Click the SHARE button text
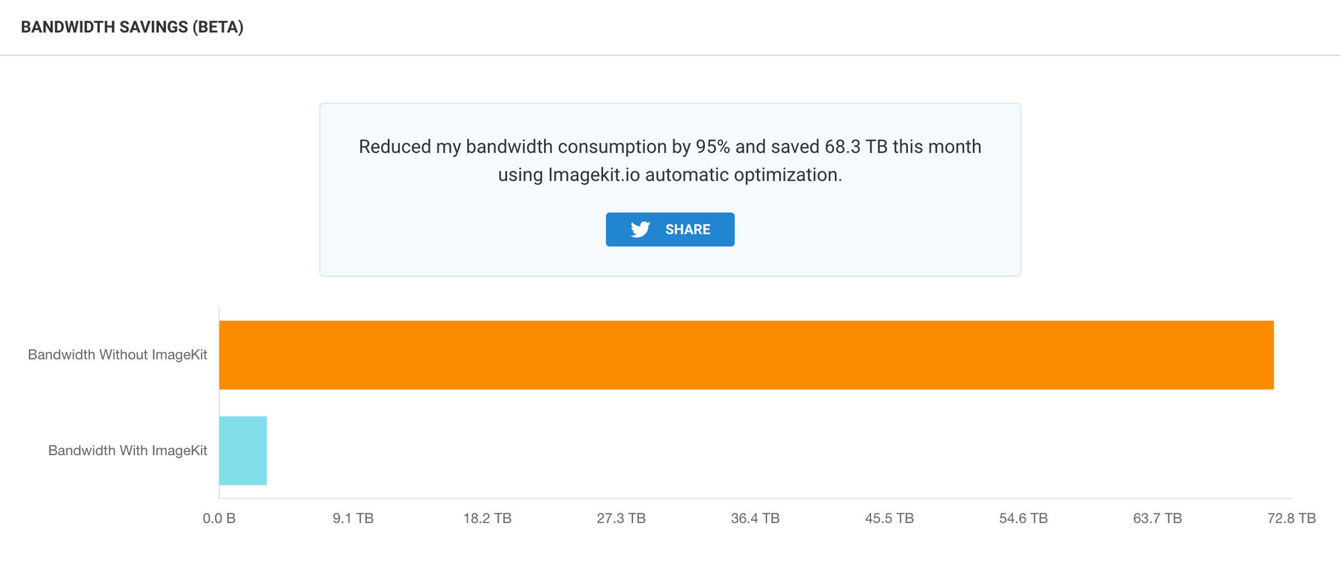This screenshot has width=1340, height=567. [x=687, y=230]
